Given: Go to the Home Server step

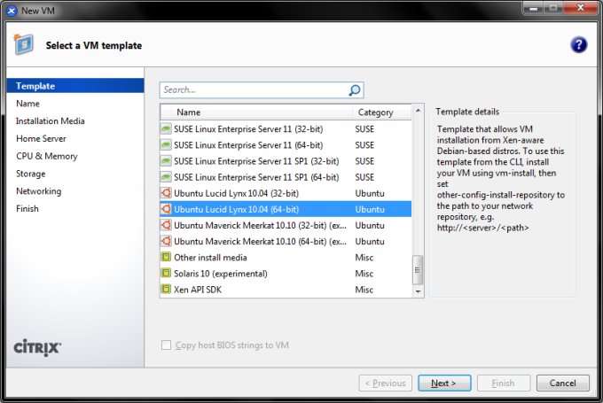Looking at the screenshot, I should 41,139.
